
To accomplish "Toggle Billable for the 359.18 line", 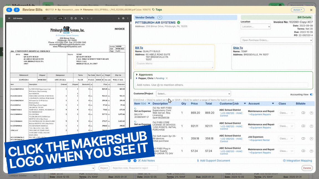I will [x=303, y=139].
